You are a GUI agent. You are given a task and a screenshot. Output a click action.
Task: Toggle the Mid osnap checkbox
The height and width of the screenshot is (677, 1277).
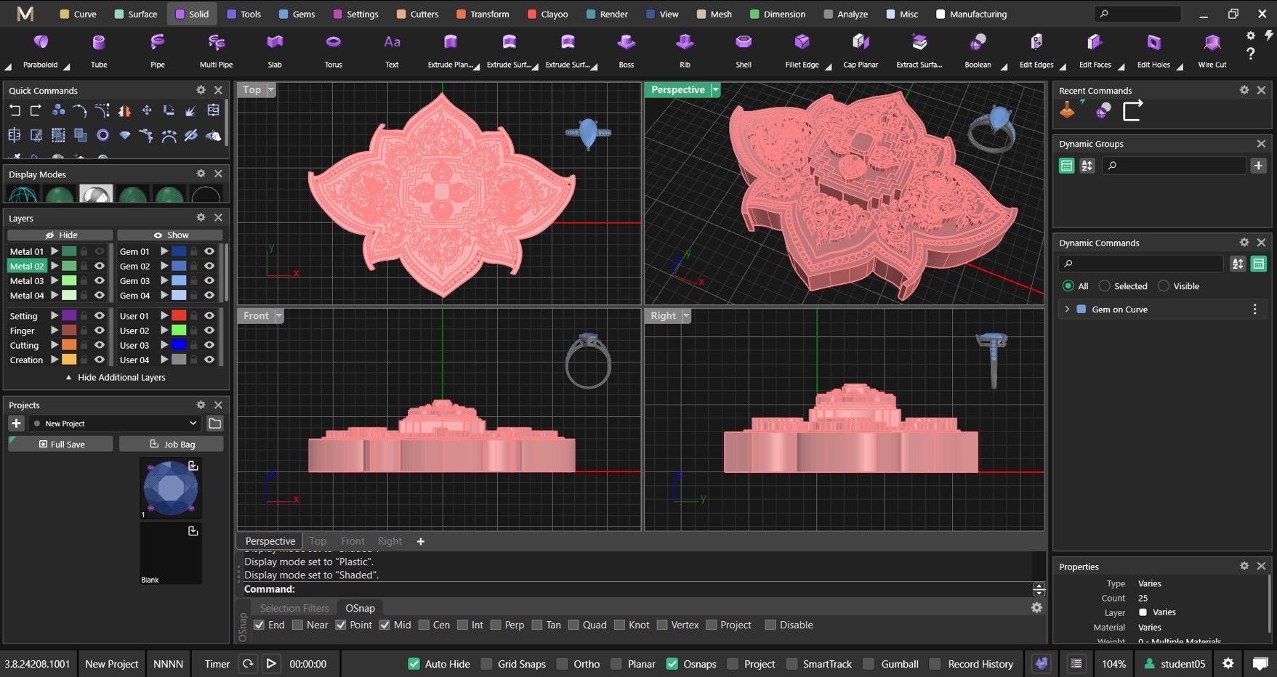coord(384,625)
